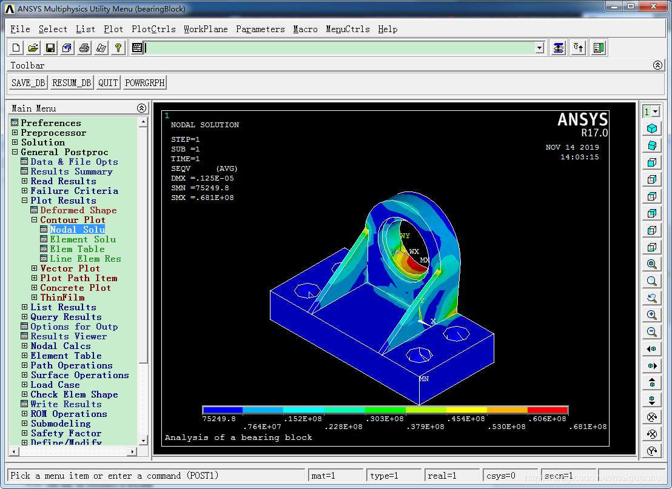This screenshot has width=672, height=489.
Task: Pan model left with left-arrow cube icon
Action: (652, 349)
